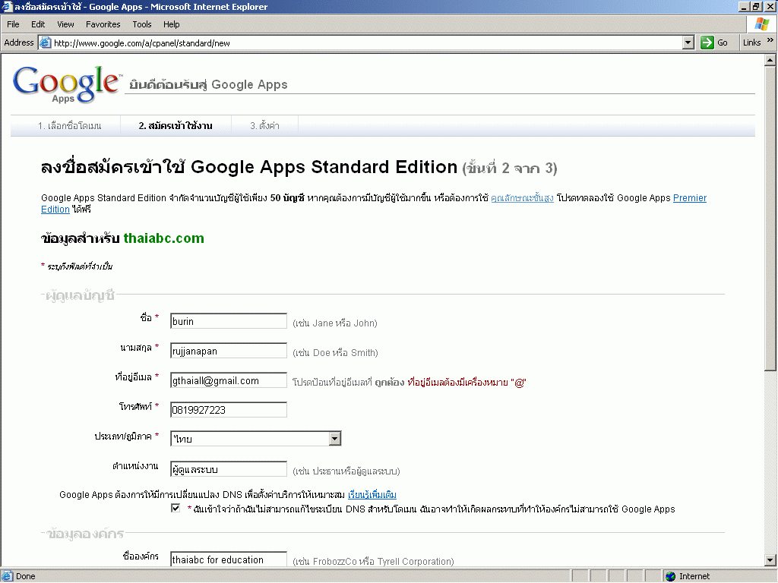Select step 1 choose domain tab
Screen dimensions: 778x583
click(69, 126)
